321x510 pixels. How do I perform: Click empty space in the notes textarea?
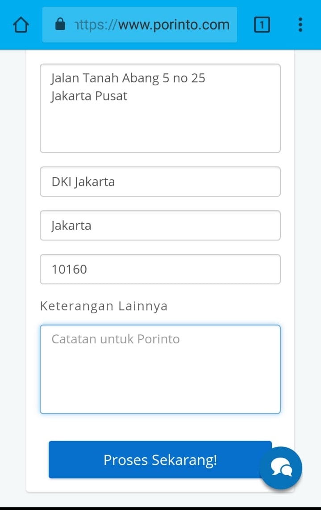click(x=160, y=384)
